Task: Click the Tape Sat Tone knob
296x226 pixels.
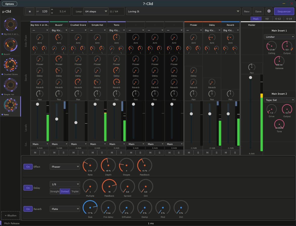Action: coord(279,124)
